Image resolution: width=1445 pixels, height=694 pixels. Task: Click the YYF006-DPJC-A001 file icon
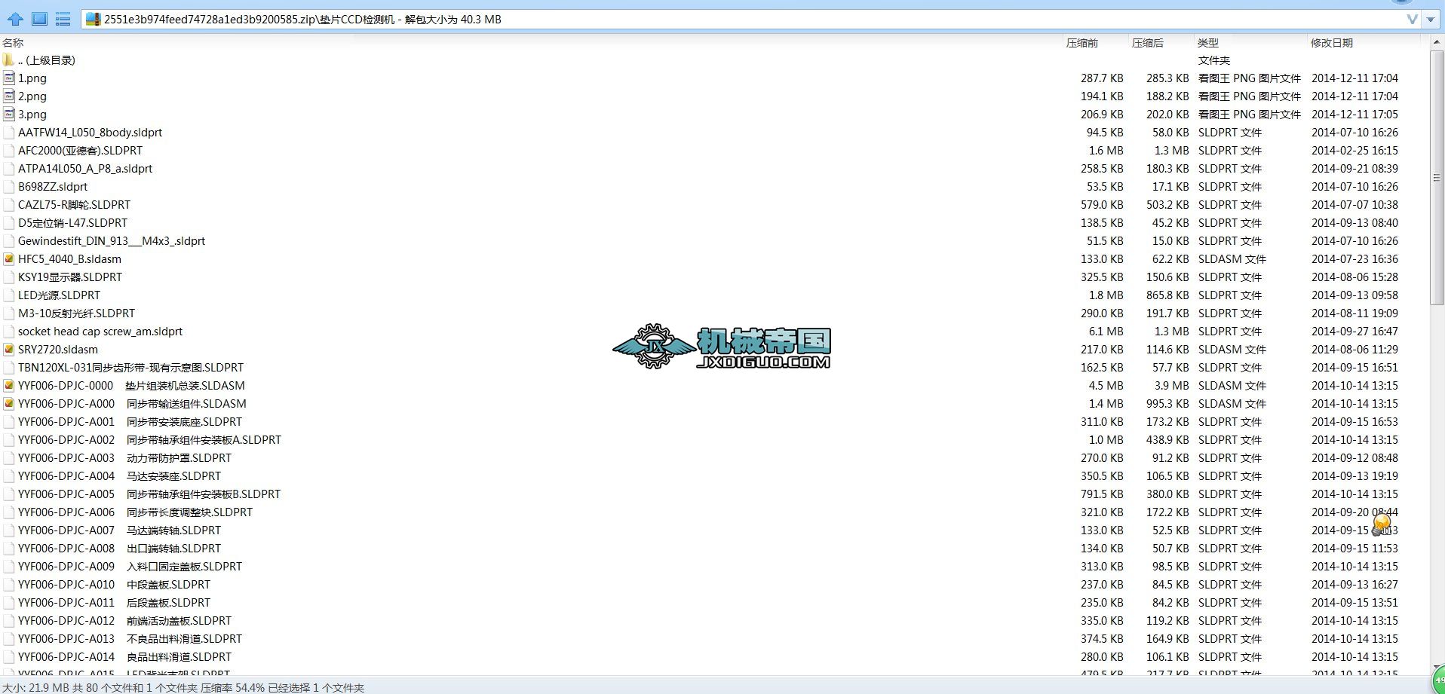pyautogui.click(x=9, y=422)
